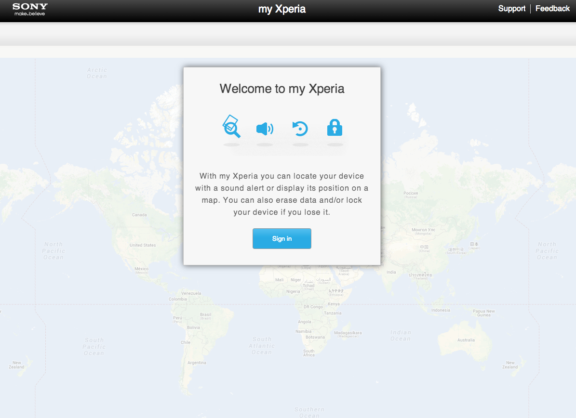This screenshot has width=576, height=418.
Task: Click the United States map label
Action: pyautogui.click(x=143, y=245)
